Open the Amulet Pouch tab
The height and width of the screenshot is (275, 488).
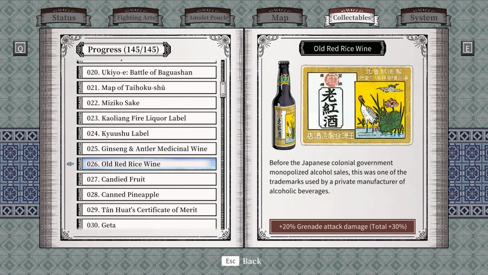point(208,18)
